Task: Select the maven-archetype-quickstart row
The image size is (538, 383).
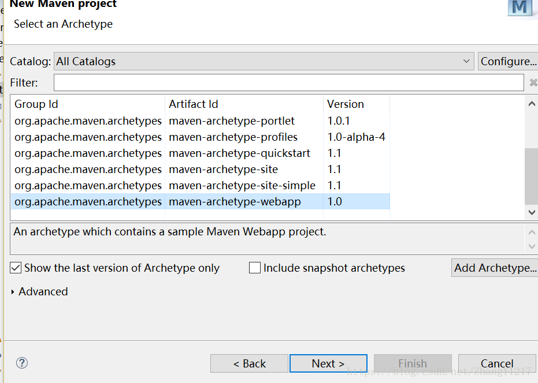Action: click(201, 153)
